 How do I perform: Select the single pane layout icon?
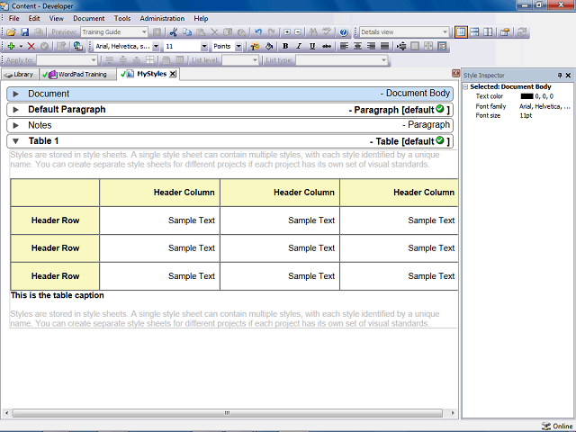461,32
